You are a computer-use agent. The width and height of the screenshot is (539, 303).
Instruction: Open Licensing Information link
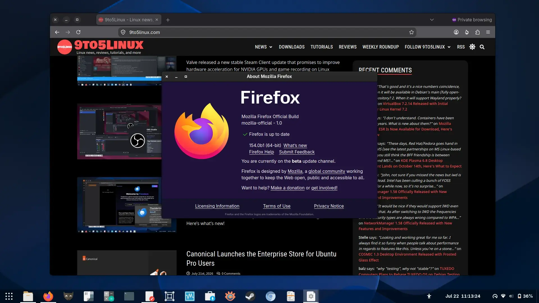click(217, 206)
